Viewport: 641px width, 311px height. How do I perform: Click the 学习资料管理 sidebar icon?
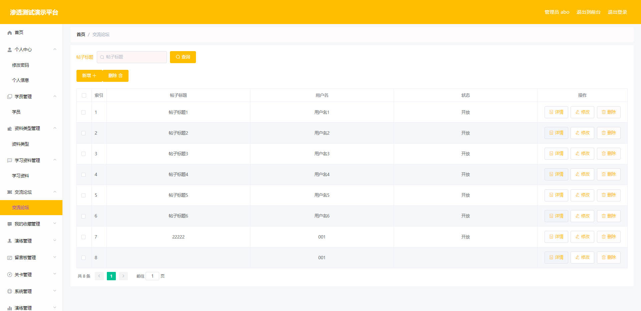(x=10, y=160)
